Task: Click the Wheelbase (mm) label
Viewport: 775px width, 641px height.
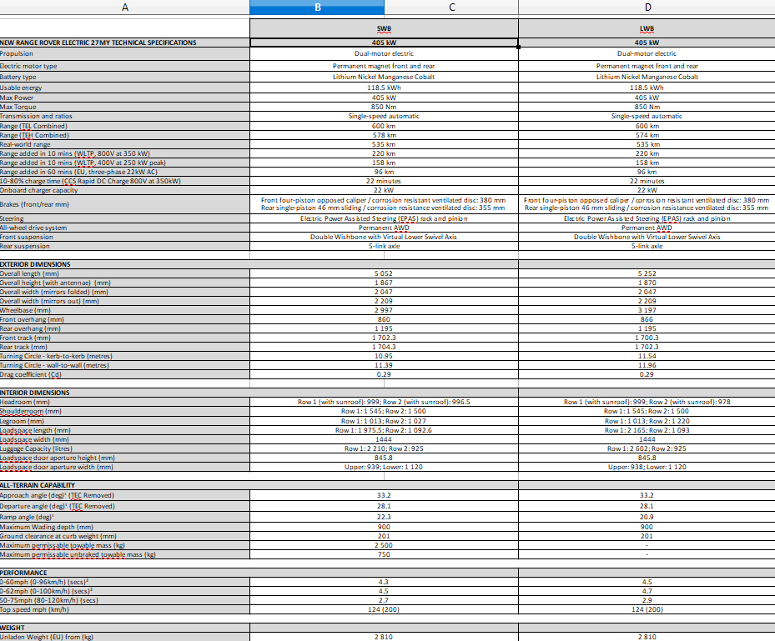Action: [x=124, y=310]
